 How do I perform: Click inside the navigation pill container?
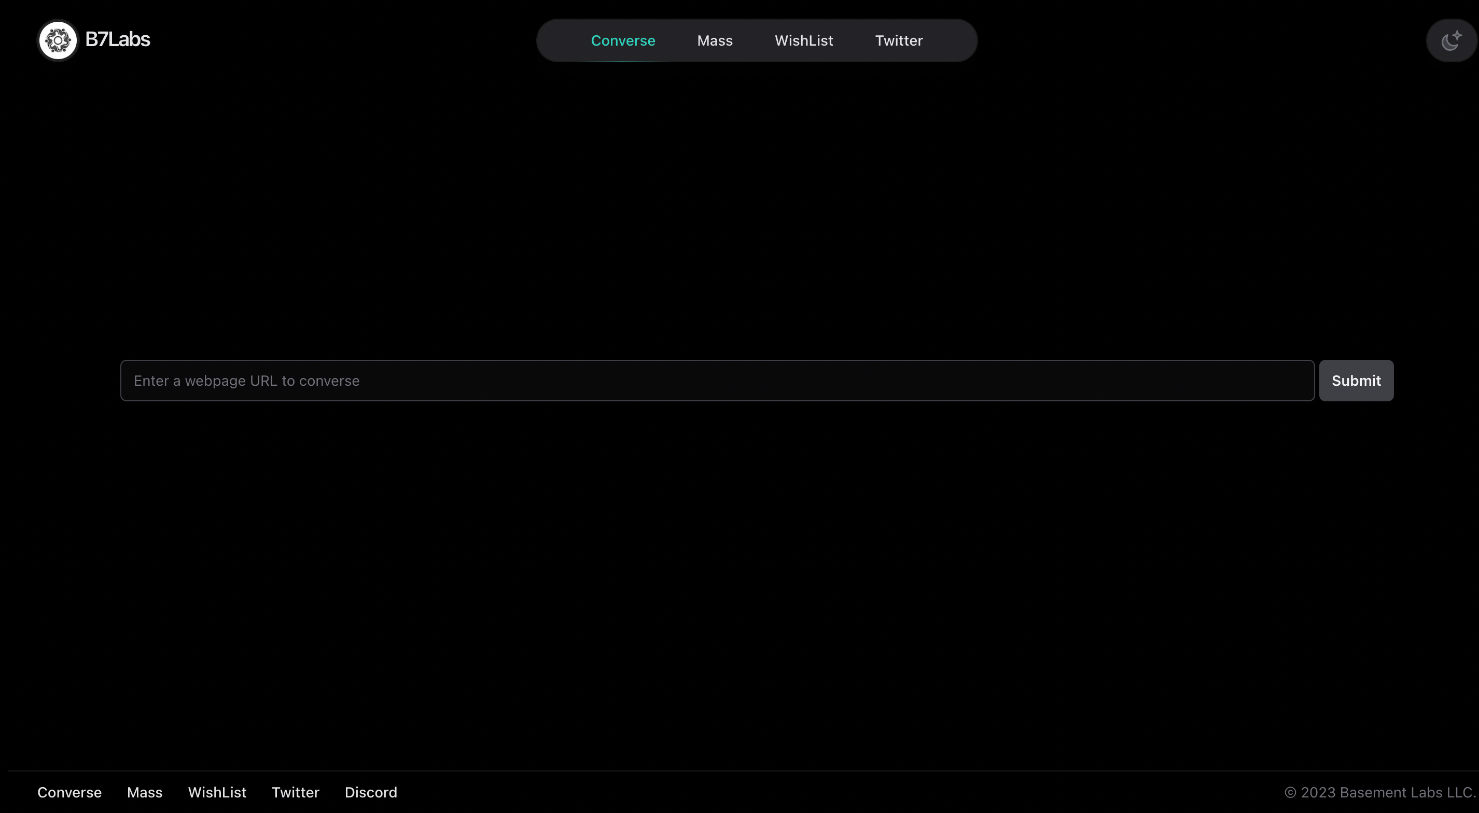point(757,40)
